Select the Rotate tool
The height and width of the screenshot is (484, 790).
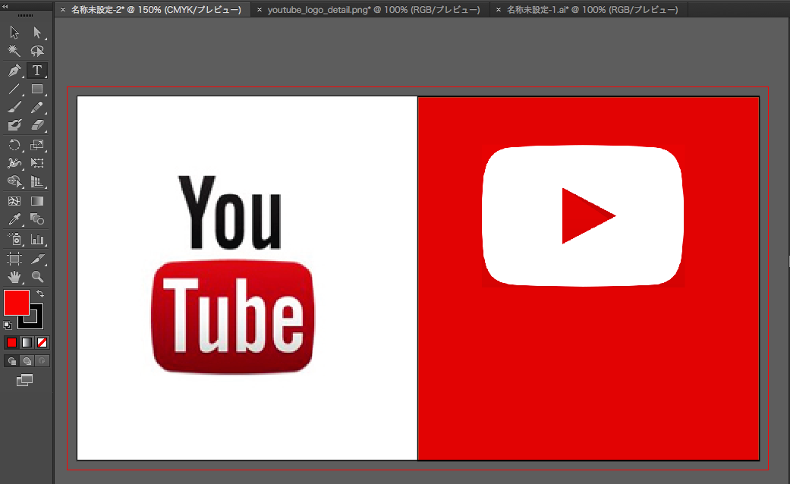tap(14, 145)
